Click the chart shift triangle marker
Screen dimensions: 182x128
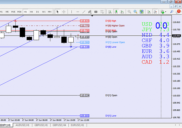click(x=92, y=16)
